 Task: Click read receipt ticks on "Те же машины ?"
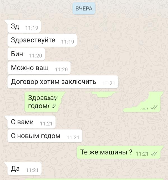coord(154,154)
